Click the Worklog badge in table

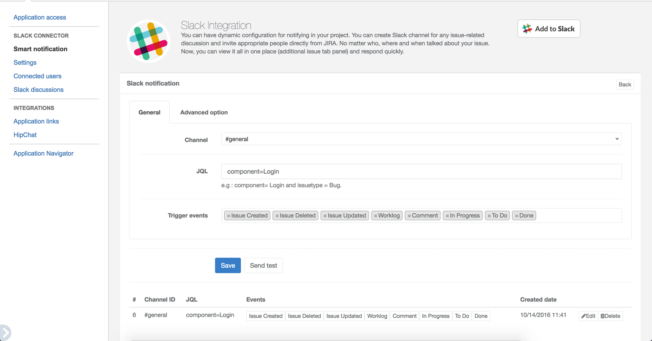[377, 316]
